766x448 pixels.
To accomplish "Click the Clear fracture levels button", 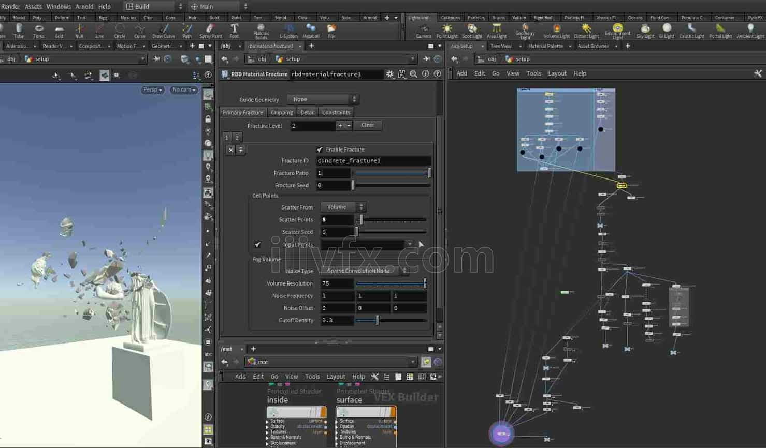I will click(x=368, y=125).
